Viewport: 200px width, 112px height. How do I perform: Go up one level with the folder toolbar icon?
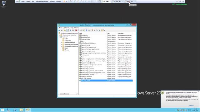65,30
